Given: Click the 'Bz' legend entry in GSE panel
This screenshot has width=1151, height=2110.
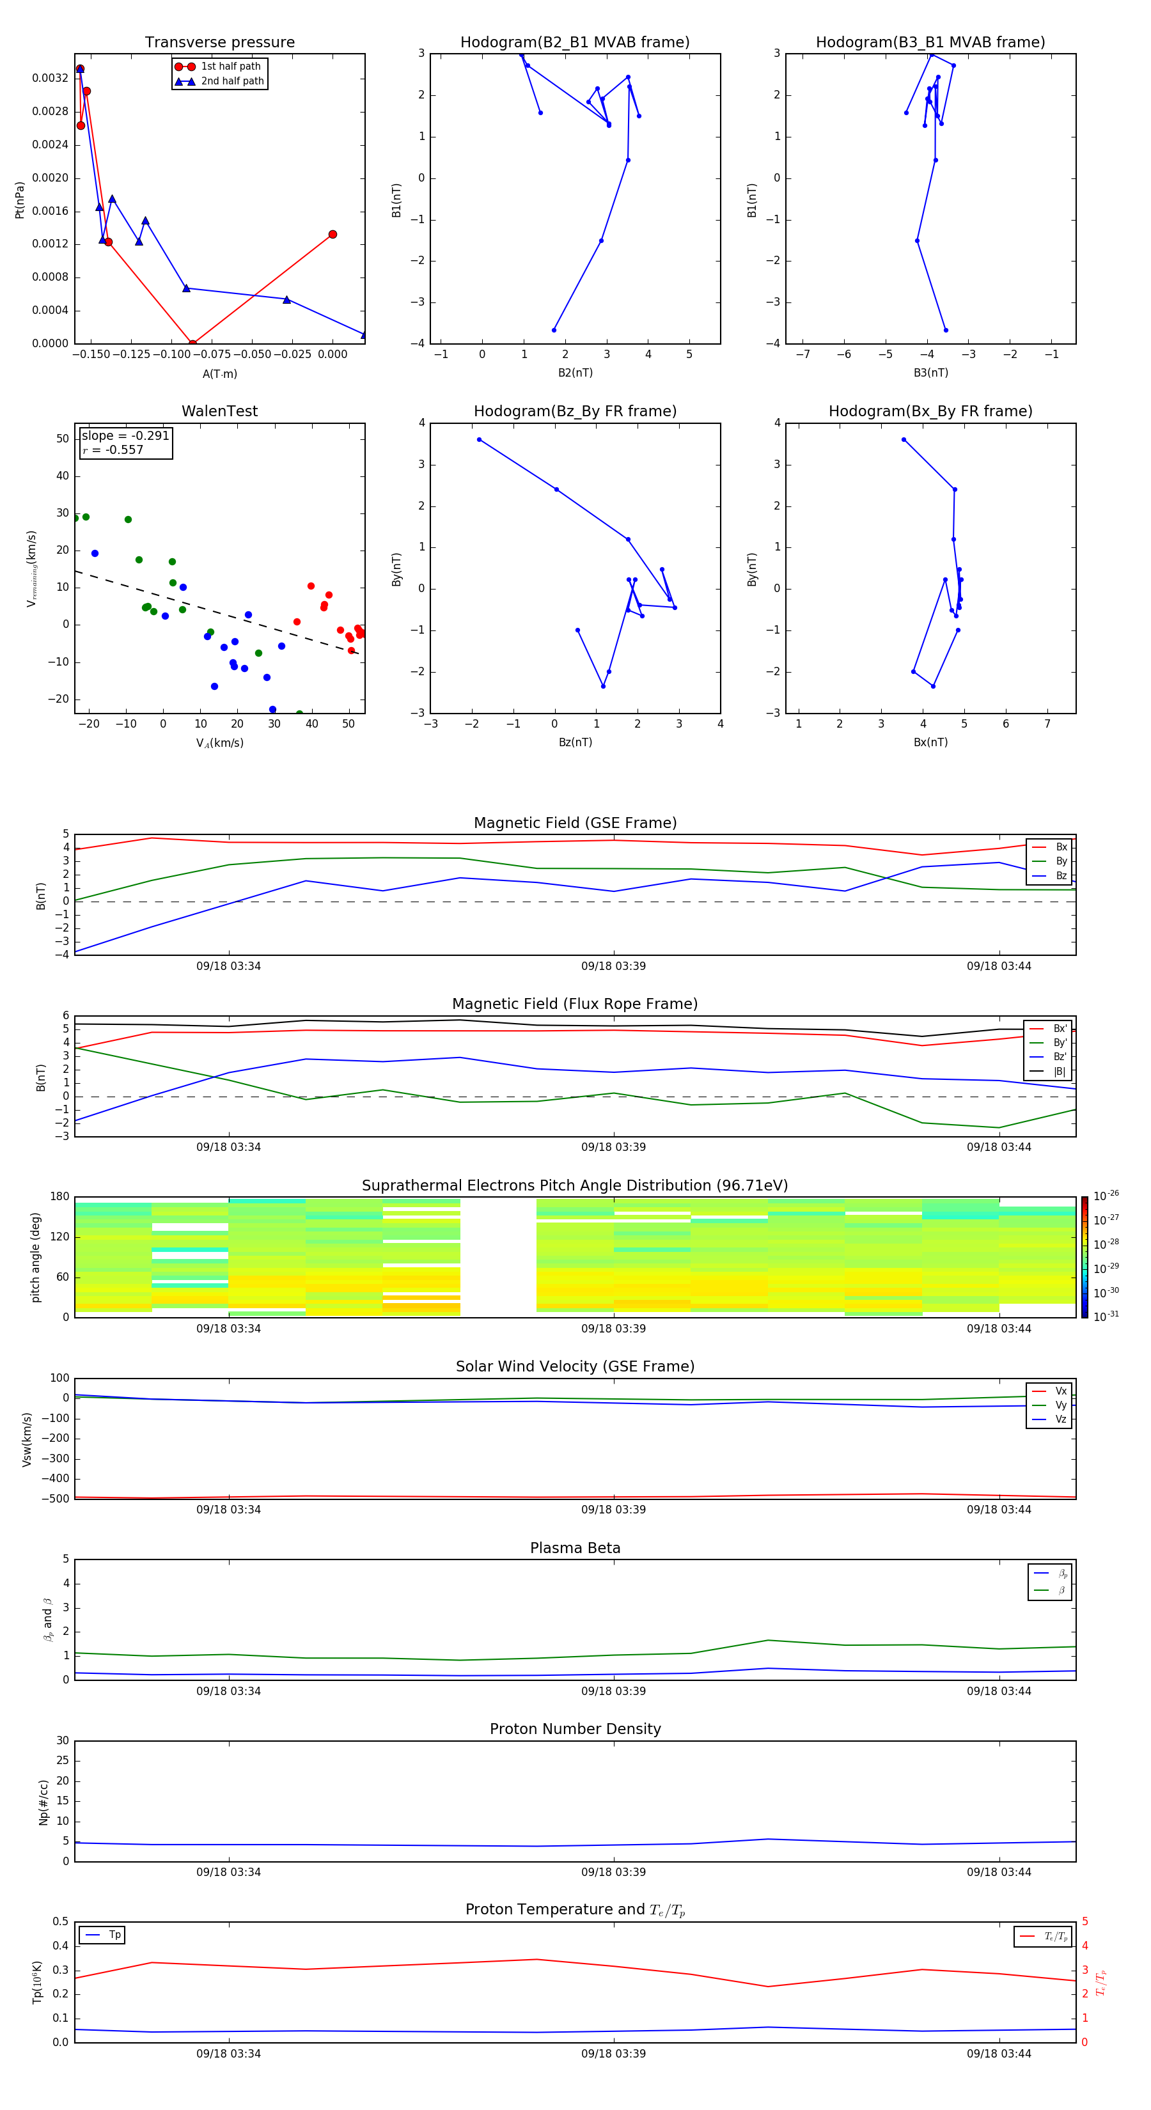Looking at the screenshot, I should [x=1049, y=875].
